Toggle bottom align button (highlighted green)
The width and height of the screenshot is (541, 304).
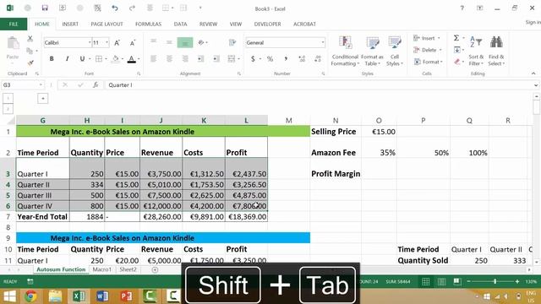(x=185, y=42)
